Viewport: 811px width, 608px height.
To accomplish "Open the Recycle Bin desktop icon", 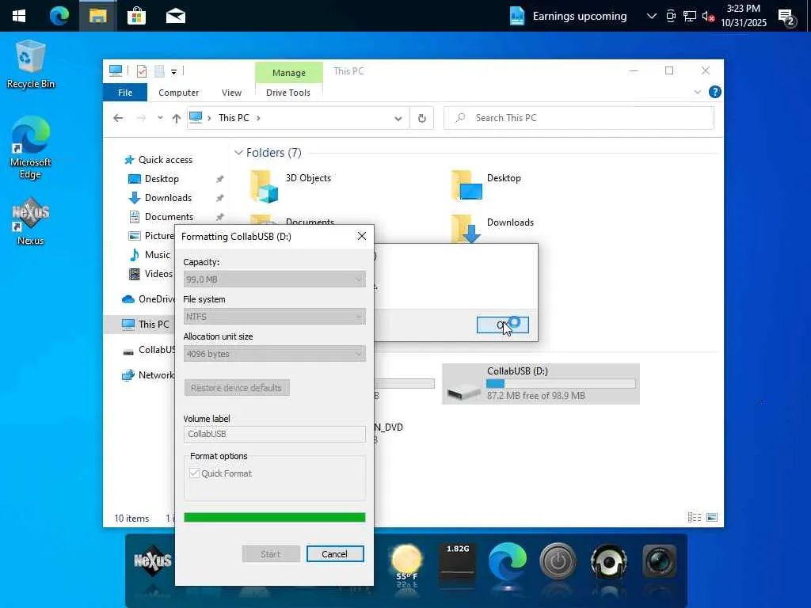I will pyautogui.click(x=31, y=64).
